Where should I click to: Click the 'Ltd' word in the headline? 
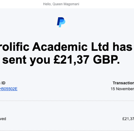[100, 47]
